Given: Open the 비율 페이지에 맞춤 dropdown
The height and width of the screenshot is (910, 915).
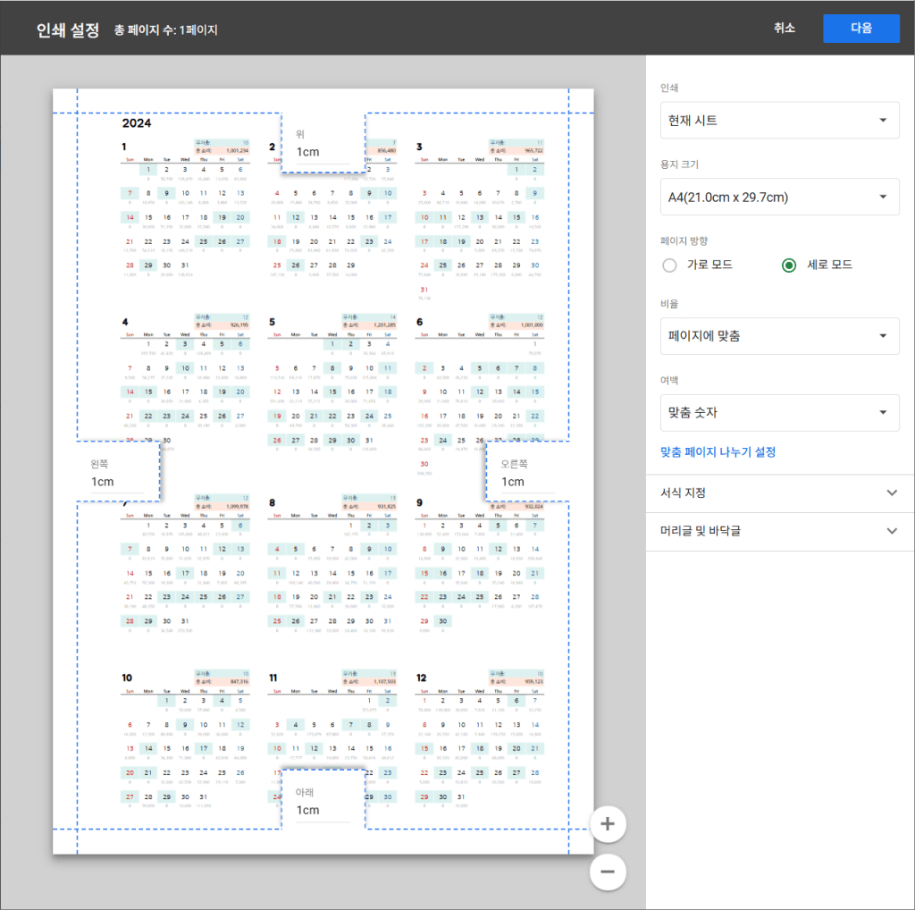Looking at the screenshot, I should [774, 336].
